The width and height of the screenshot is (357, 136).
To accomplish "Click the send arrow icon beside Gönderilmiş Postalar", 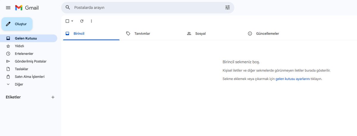I will tap(8, 61).
